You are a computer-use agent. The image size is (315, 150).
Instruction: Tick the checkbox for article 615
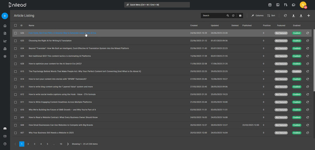[x=15, y=71]
